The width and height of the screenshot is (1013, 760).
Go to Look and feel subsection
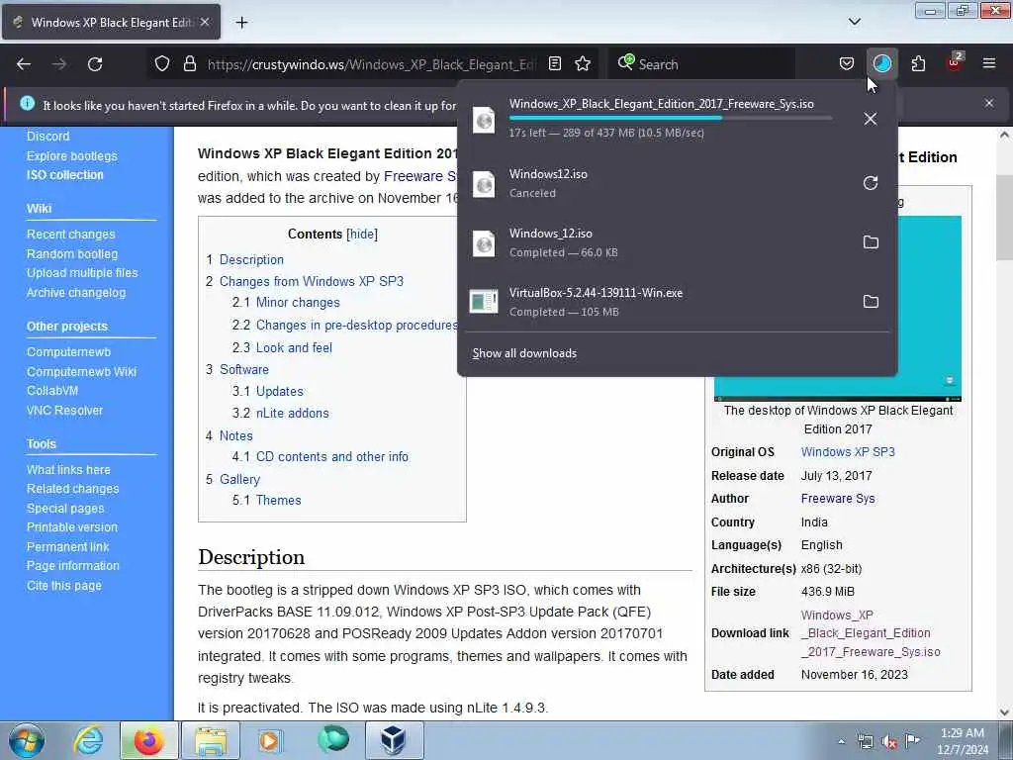coord(294,347)
